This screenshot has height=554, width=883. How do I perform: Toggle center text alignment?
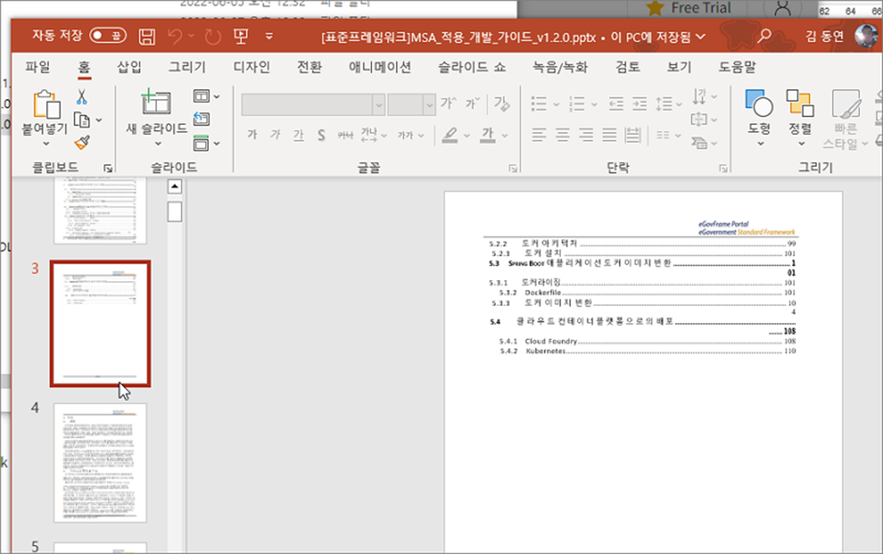(x=562, y=134)
